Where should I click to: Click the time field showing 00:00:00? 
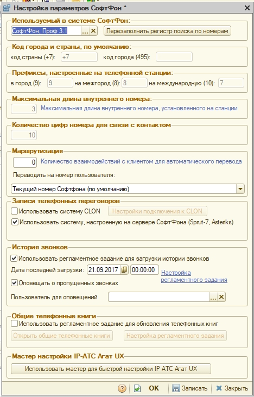[145, 270]
